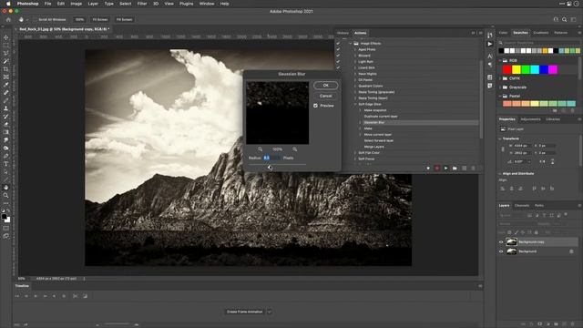Expand the CMYK swatch group
The height and width of the screenshot is (328, 583).
[500, 78]
